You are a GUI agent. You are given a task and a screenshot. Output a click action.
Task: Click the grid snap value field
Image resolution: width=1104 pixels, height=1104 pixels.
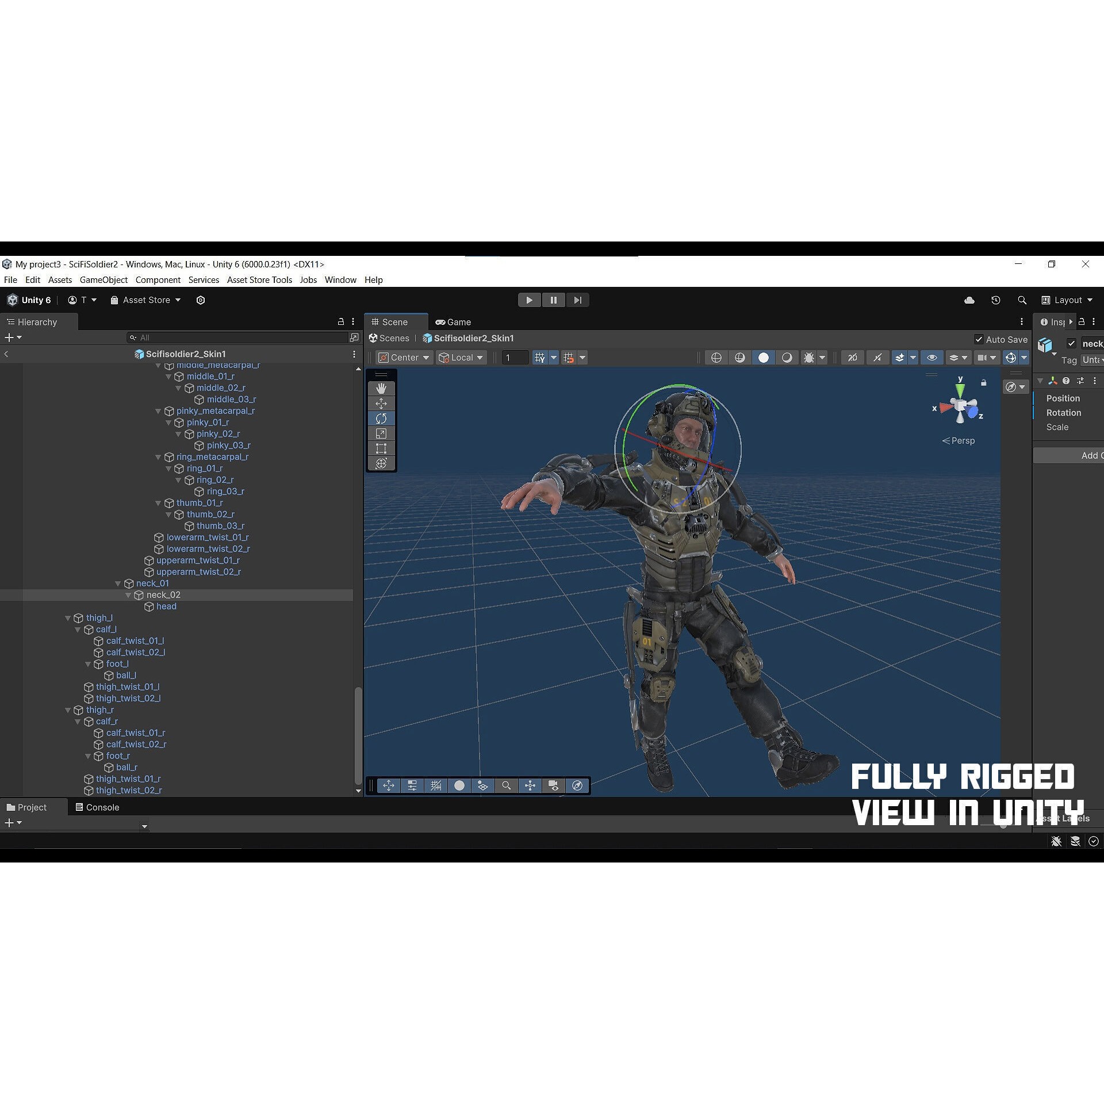pyautogui.click(x=515, y=358)
